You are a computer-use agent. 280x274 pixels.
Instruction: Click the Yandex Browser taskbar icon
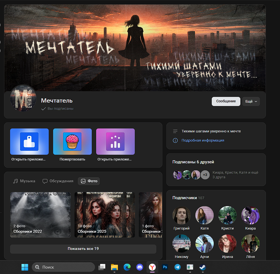tap(152, 267)
